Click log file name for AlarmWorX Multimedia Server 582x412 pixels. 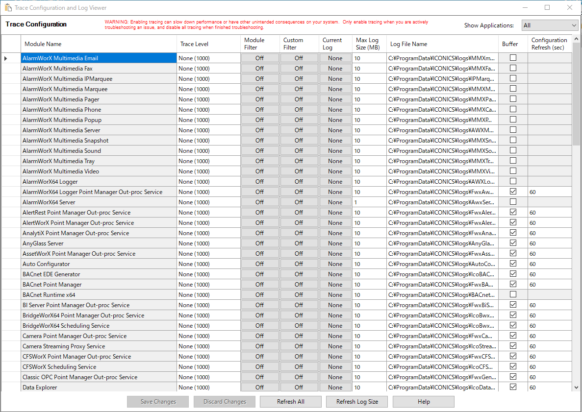[442, 130]
